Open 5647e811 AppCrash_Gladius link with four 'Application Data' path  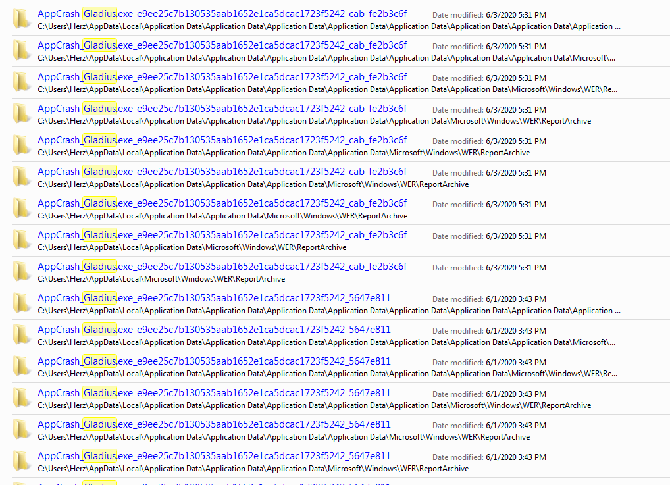[x=214, y=424]
